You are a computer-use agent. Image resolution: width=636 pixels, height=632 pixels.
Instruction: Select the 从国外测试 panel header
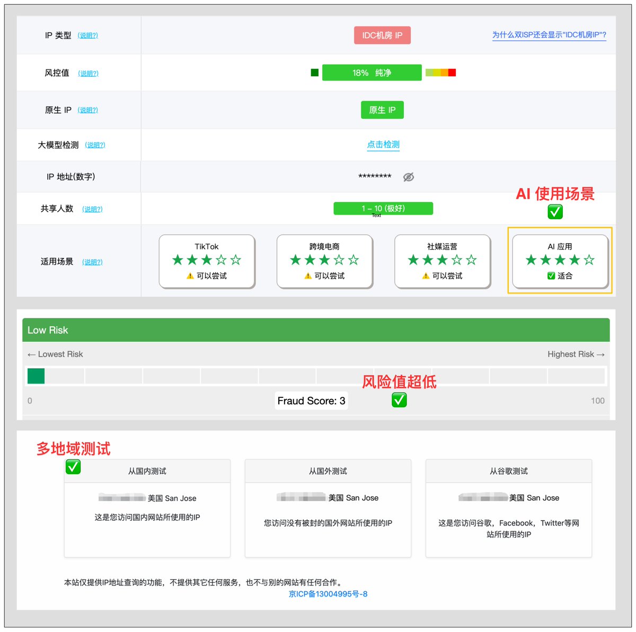(x=328, y=471)
